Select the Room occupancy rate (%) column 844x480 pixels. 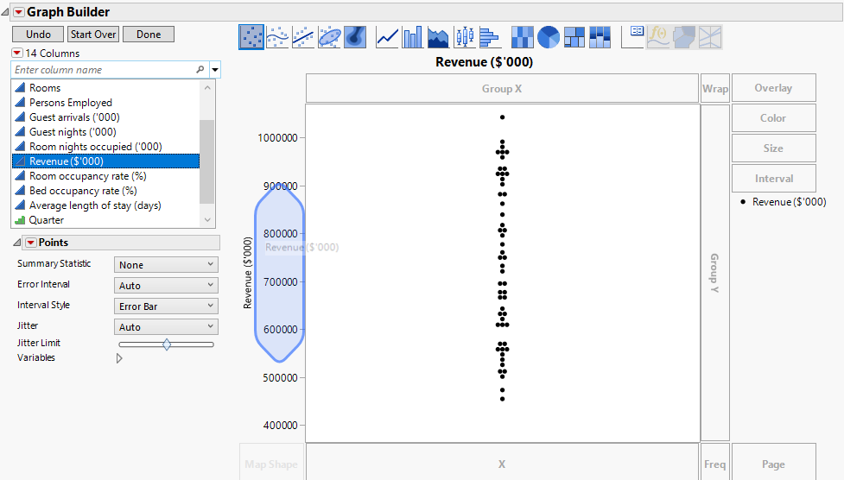pos(105,176)
